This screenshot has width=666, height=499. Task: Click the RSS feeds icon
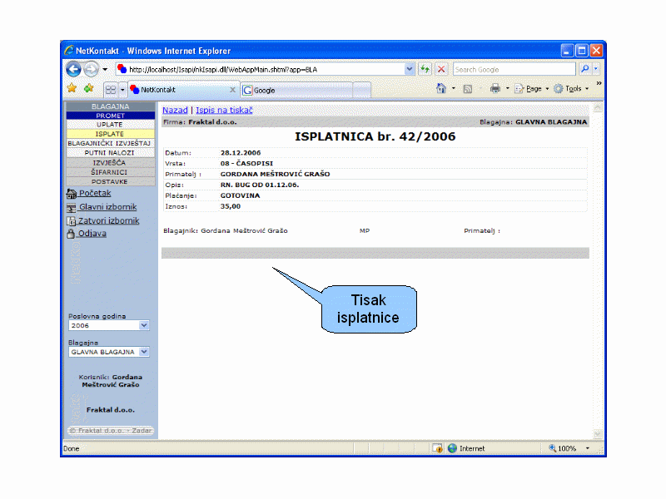coord(468,89)
